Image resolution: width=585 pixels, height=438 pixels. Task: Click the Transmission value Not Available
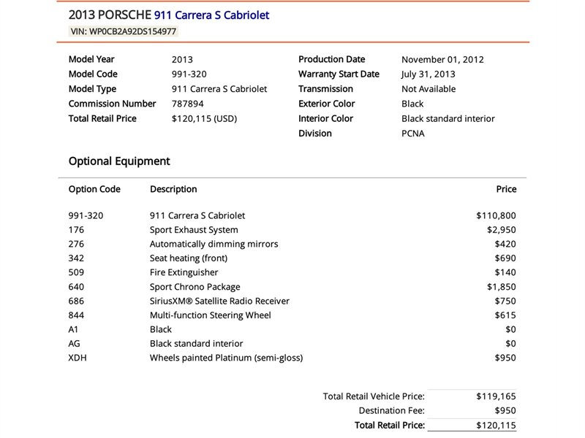coord(429,89)
